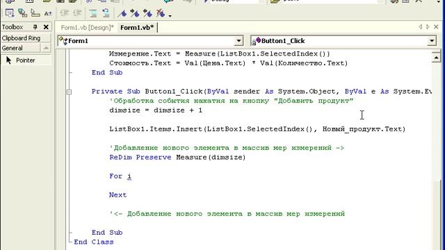
Task: Clear all bookmarks icon
Action: [161, 13]
